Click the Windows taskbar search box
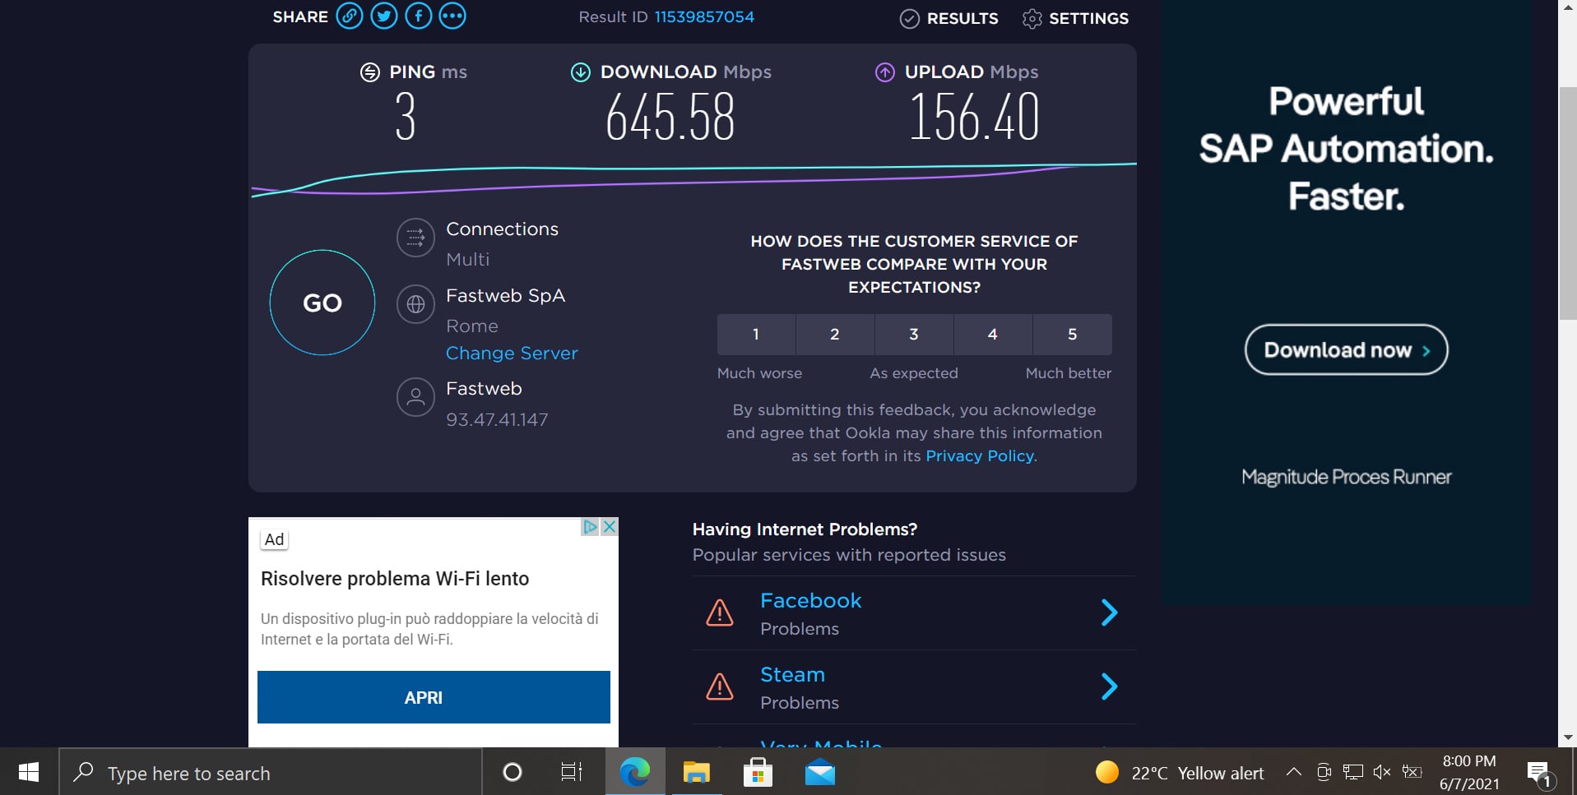The image size is (1577, 795). [x=271, y=773]
